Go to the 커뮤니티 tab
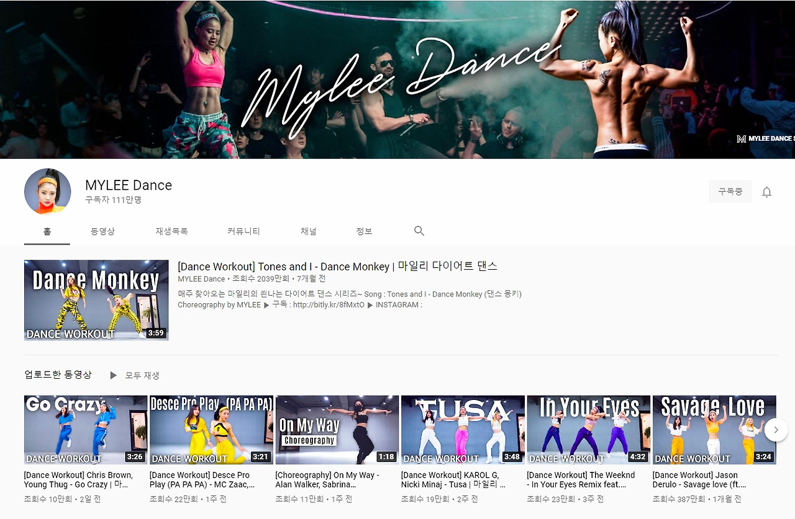Image resolution: width=795 pixels, height=519 pixels. [243, 231]
